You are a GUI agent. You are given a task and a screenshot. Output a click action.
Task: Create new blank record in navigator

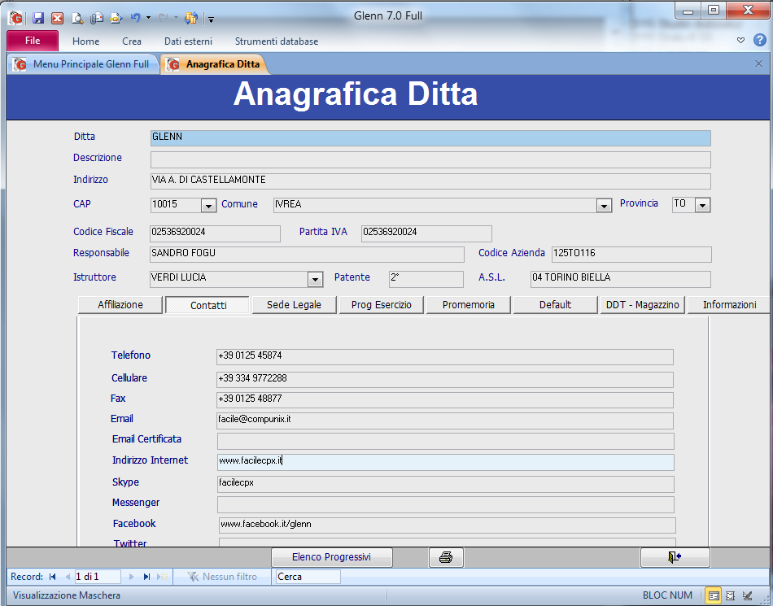click(x=162, y=577)
